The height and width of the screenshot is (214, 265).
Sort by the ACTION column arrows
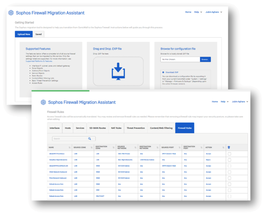223,148
